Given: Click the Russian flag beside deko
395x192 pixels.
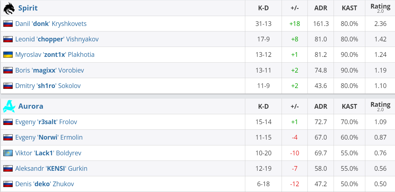Looking at the screenshot, I should (8, 184).
